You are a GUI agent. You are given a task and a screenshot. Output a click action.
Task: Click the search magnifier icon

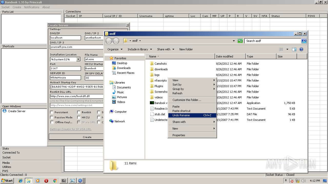pos(304,41)
